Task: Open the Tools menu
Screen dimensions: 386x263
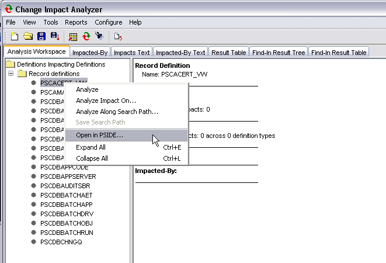Action: [x=50, y=22]
